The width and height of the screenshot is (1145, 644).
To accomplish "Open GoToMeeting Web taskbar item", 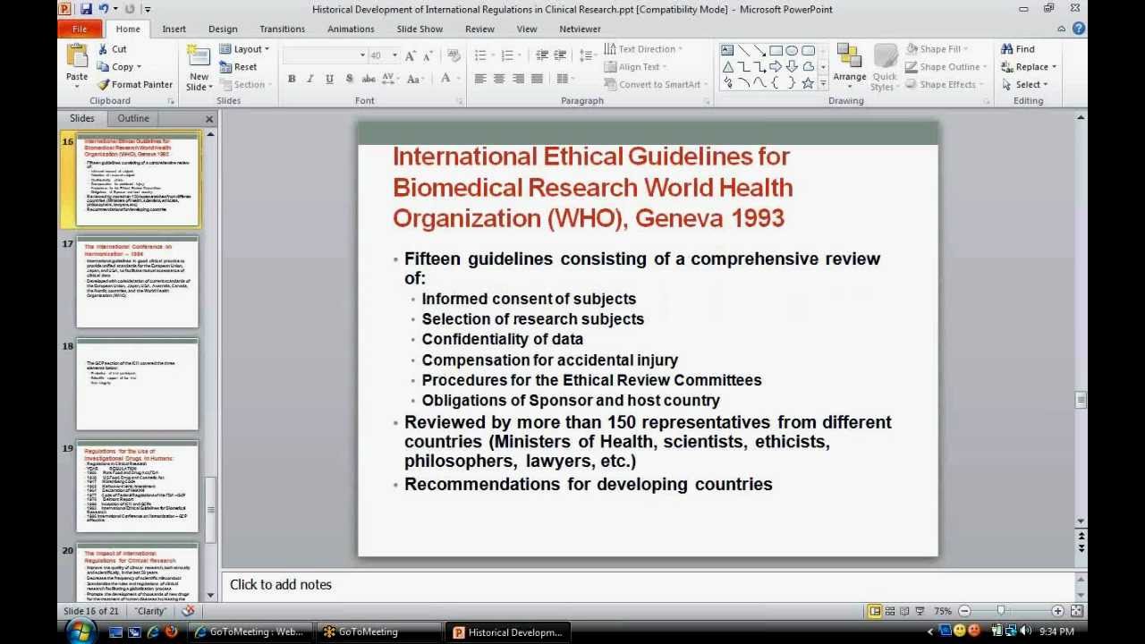I will [x=250, y=632].
